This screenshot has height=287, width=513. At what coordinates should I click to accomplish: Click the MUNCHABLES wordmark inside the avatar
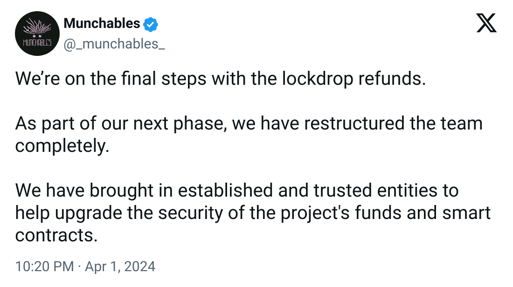(37, 43)
